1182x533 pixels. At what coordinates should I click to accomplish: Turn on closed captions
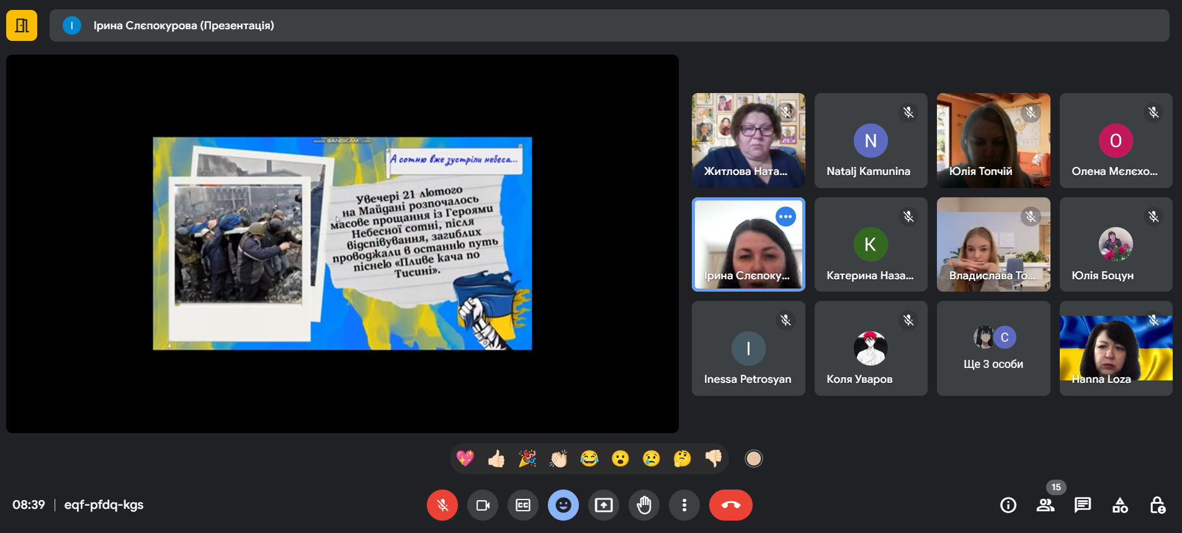(x=523, y=505)
